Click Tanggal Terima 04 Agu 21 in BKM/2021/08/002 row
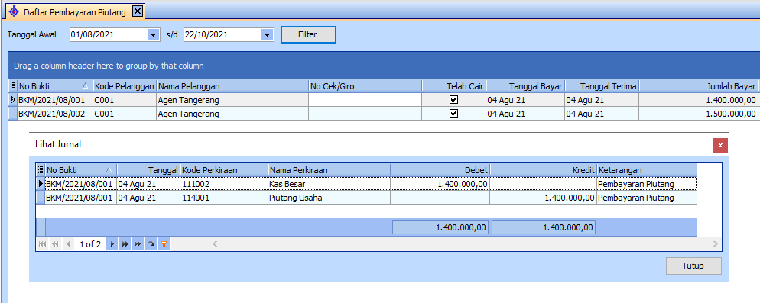Viewport: 760px width, 303px height. tap(602, 114)
